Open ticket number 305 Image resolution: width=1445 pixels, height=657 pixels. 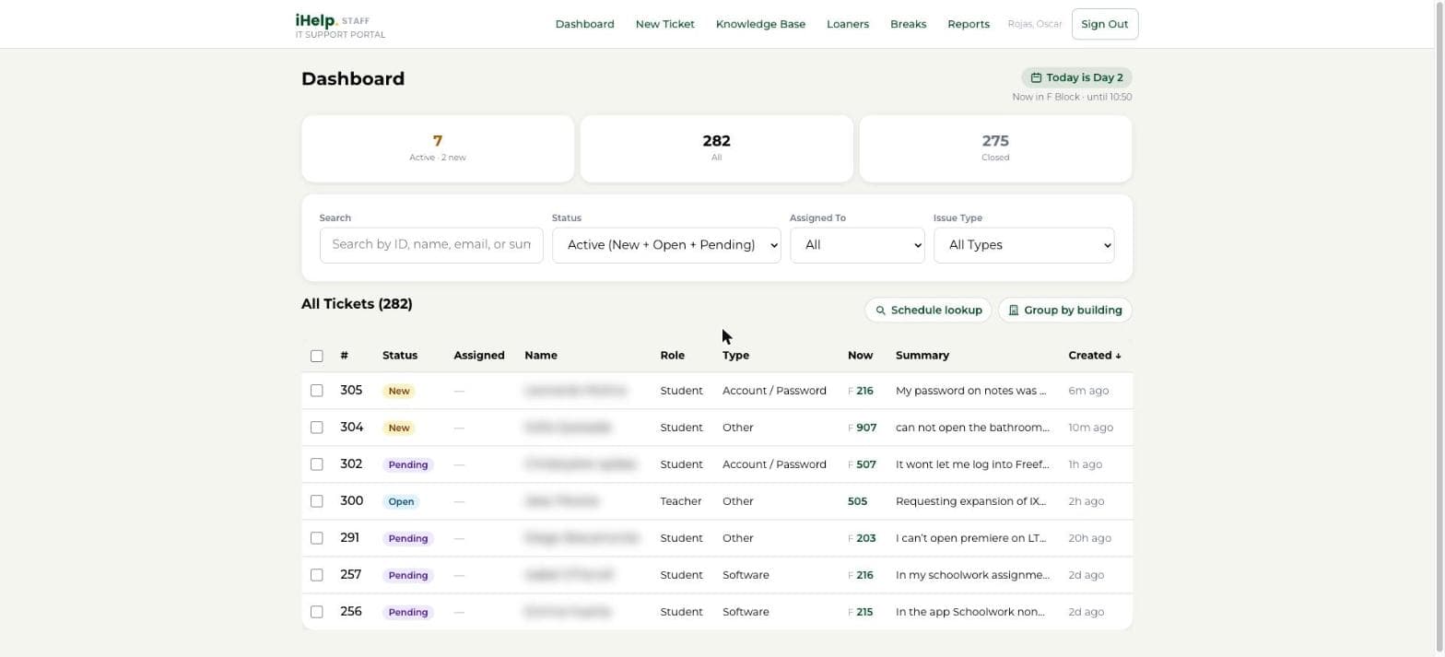coord(351,391)
